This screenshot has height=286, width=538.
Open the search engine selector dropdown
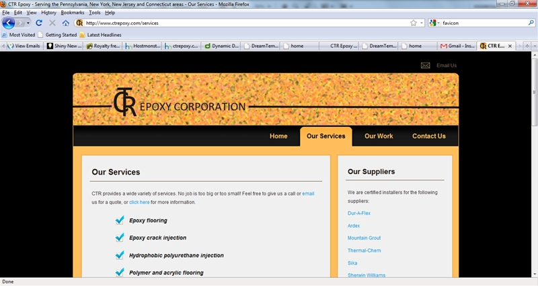coord(438,23)
